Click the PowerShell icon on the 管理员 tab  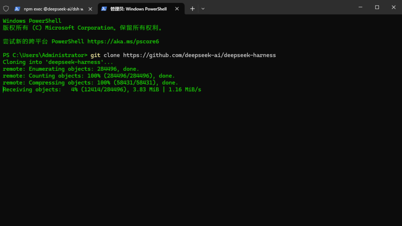[104, 9]
